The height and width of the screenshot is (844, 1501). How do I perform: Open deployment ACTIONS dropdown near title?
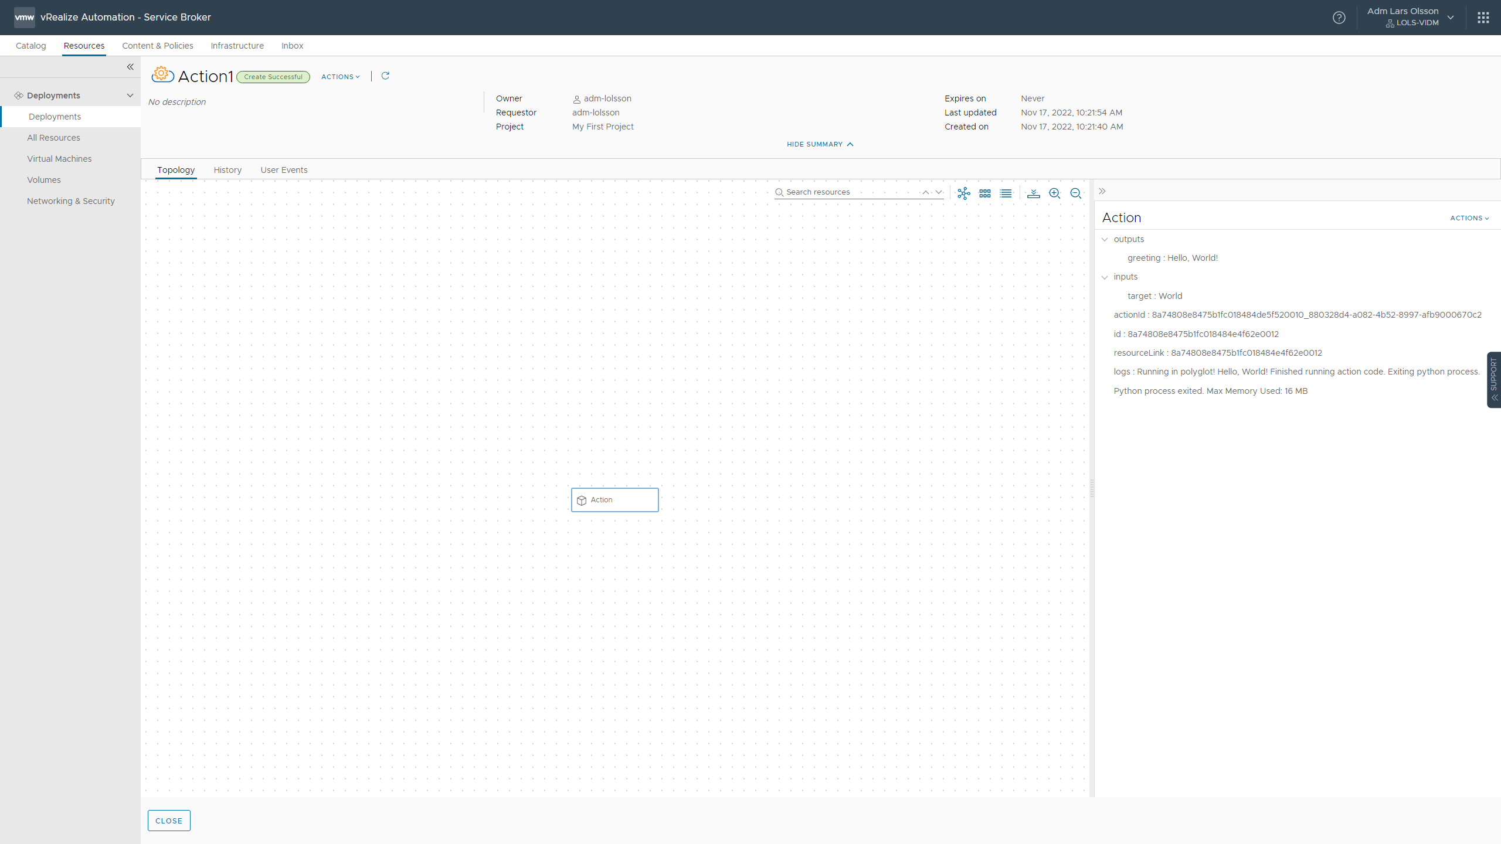[x=341, y=77]
